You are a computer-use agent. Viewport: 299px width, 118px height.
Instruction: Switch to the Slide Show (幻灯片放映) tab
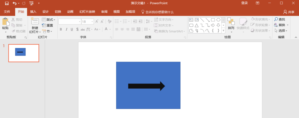(87, 12)
